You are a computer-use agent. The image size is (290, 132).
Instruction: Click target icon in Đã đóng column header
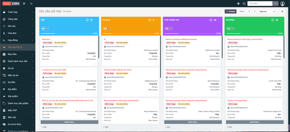coord(273,20)
